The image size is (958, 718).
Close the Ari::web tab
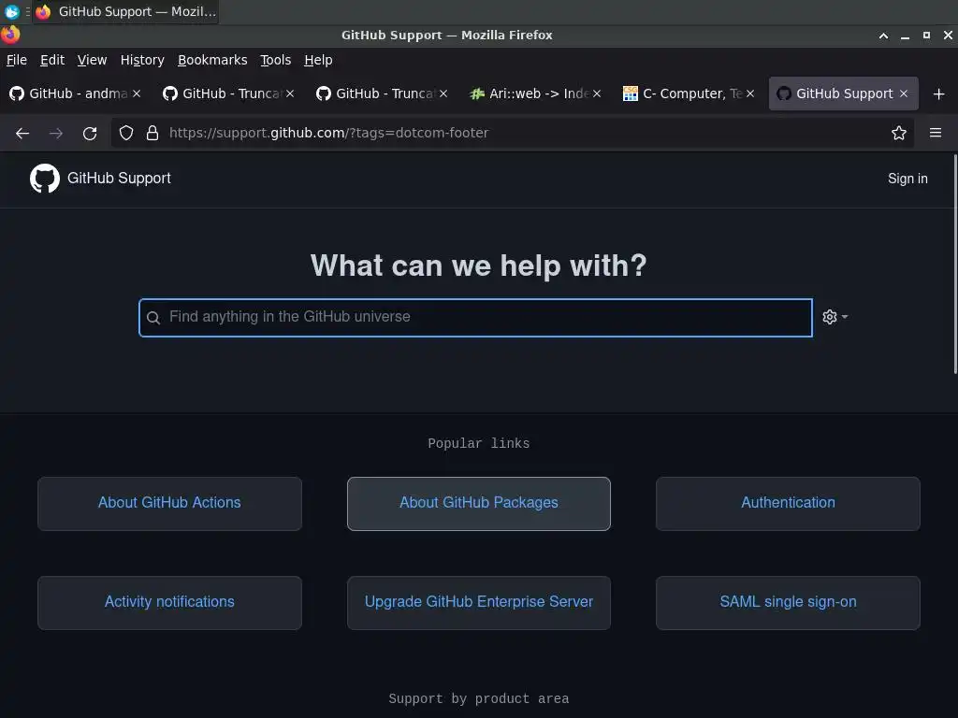click(597, 93)
